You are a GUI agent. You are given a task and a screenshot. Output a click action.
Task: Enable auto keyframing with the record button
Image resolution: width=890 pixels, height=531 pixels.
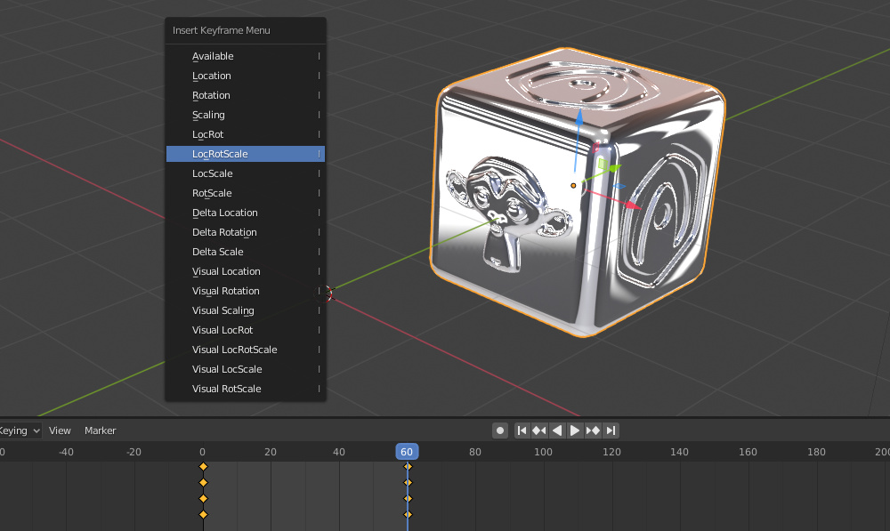[x=499, y=430]
